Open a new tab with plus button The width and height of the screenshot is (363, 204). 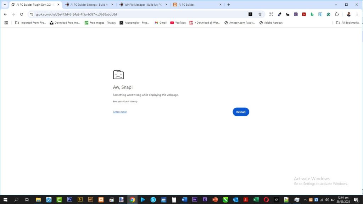[x=229, y=5]
